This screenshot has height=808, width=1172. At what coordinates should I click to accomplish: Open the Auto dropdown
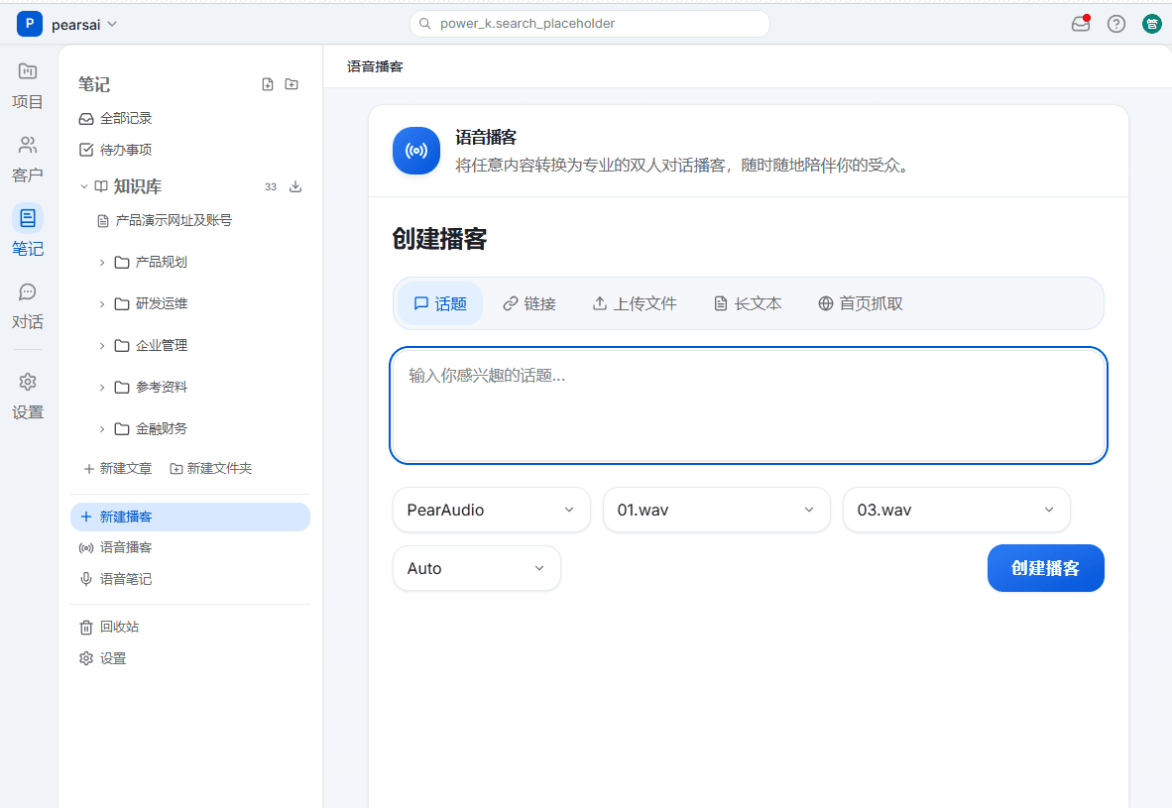click(476, 568)
